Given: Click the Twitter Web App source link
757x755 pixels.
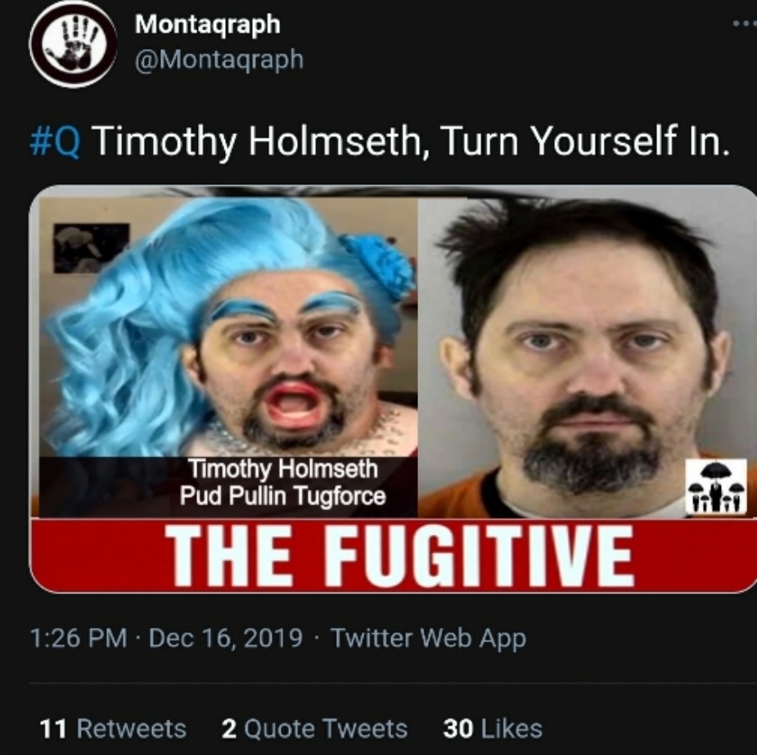Looking at the screenshot, I should pos(428,639).
